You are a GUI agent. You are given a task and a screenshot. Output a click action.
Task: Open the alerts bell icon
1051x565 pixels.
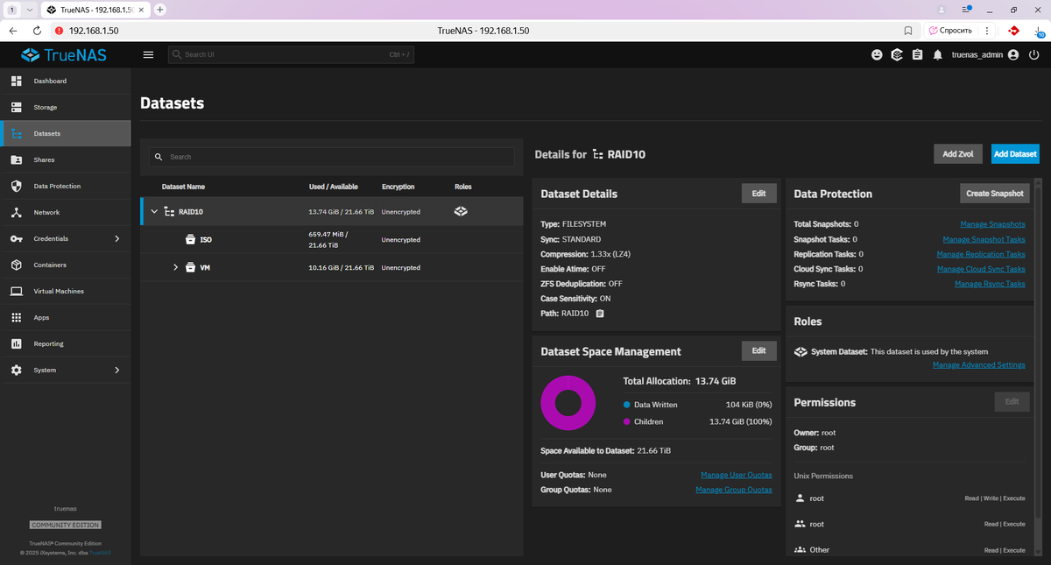938,54
